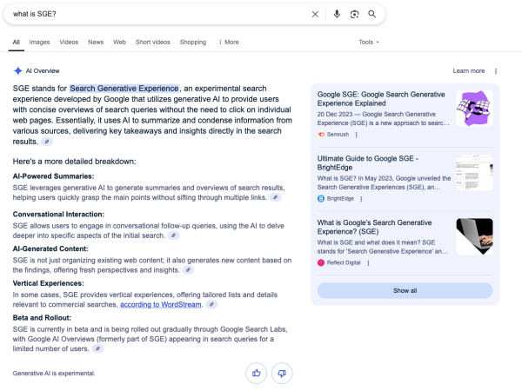Click the Reflect Digital favicon icon
522x391 pixels.
[321, 262]
